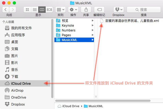Open AirDrop from the sidebar
Screen dimensions: 163x109
coord(17,90)
